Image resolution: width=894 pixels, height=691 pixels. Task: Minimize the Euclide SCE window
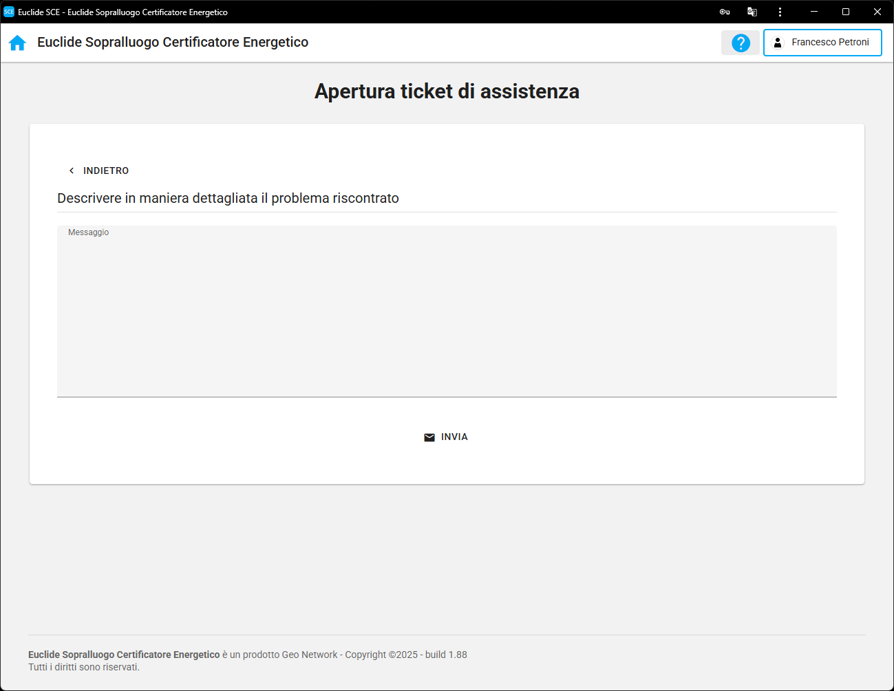tap(814, 12)
